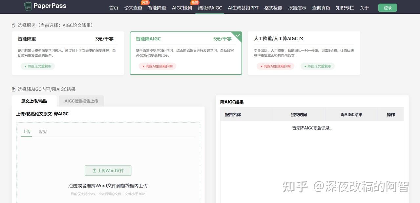This screenshot has width=420, height=203.
Task: Choose the 智能降重 3元/千字 service card
Action: tap(68, 53)
